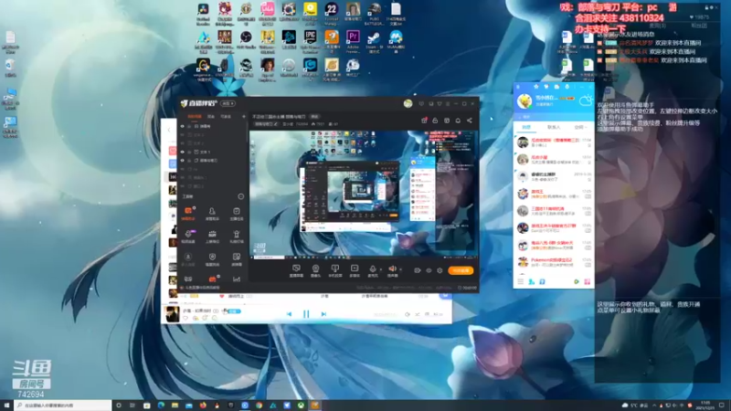This screenshot has width=731, height=411.
Task: Open notification bell in streaming app
Action: [x=458, y=121]
